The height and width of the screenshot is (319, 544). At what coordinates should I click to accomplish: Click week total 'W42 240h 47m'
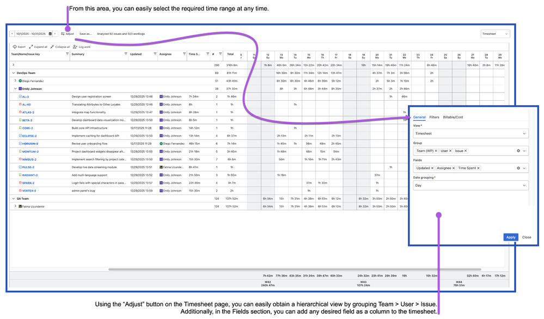pyautogui.click(x=267, y=284)
